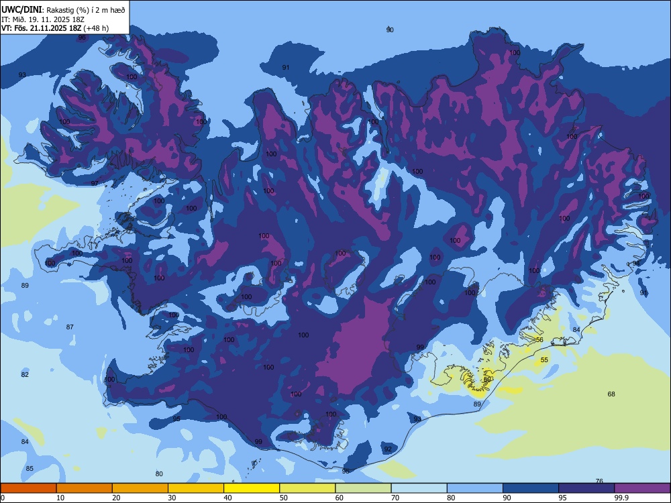The height and width of the screenshot is (503, 671).
Task: Click the light green 60–70 legend swatch
Action: pyautogui.click(x=363, y=488)
